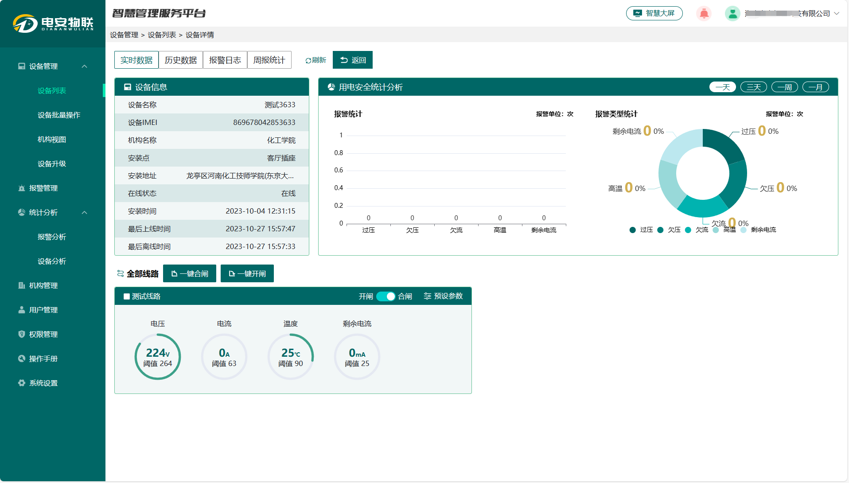
Task: Toggle the 开闸/合闸 switch for 测试线路
Action: click(386, 296)
